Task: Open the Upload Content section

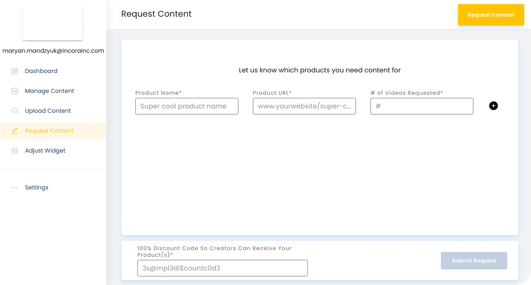Action: [x=48, y=111]
